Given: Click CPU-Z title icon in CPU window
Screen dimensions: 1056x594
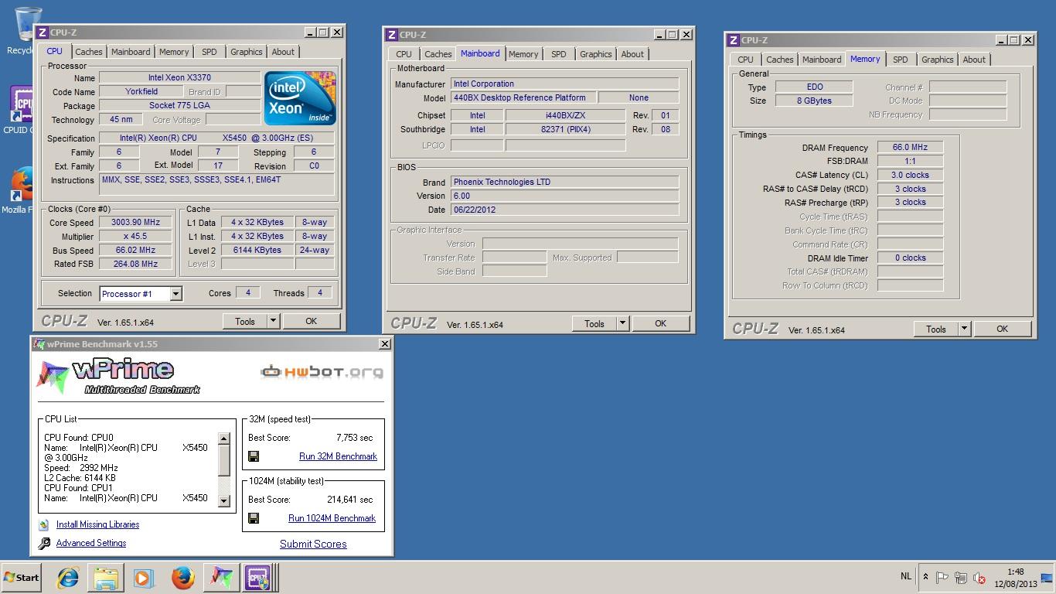Looking at the screenshot, I should pos(42,32).
